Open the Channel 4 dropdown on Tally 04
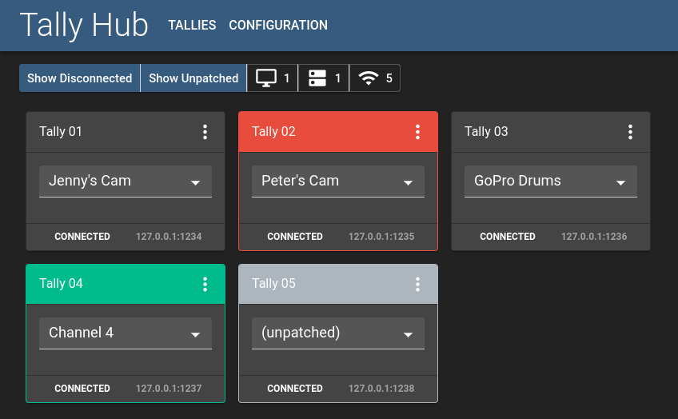678x419 pixels. (126, 333)
